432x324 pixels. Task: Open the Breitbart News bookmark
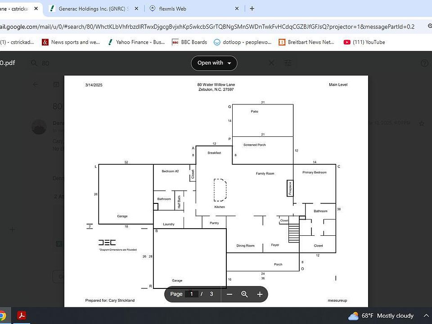tap(306, 42)
